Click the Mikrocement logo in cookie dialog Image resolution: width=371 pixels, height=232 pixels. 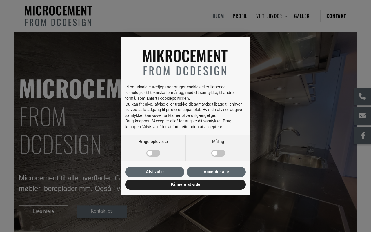click(x=185, y=62)
